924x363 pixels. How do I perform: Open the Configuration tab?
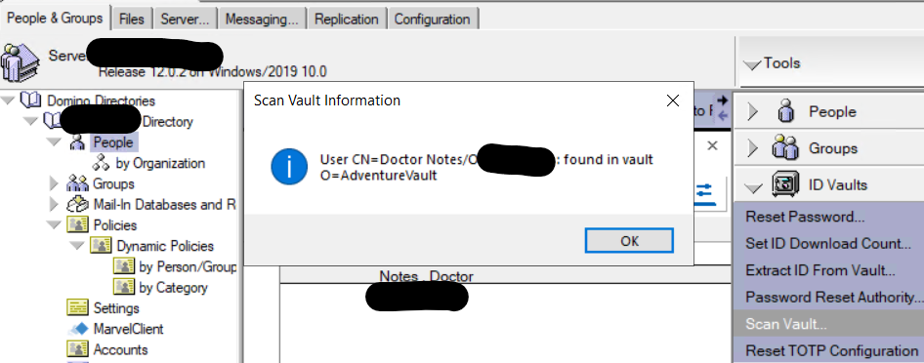click(433, 19)
